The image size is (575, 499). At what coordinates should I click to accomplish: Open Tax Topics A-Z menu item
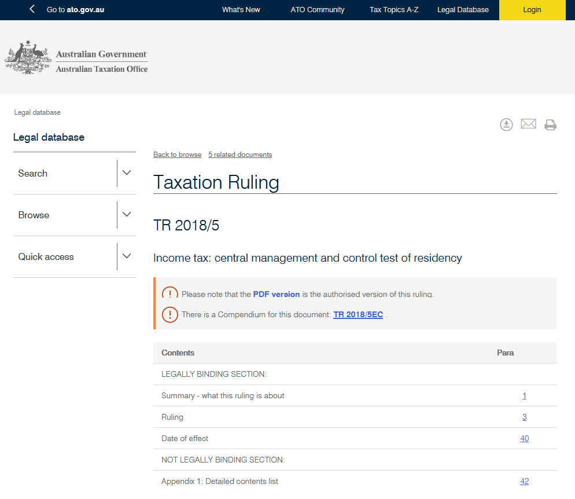tap(394, 10)
